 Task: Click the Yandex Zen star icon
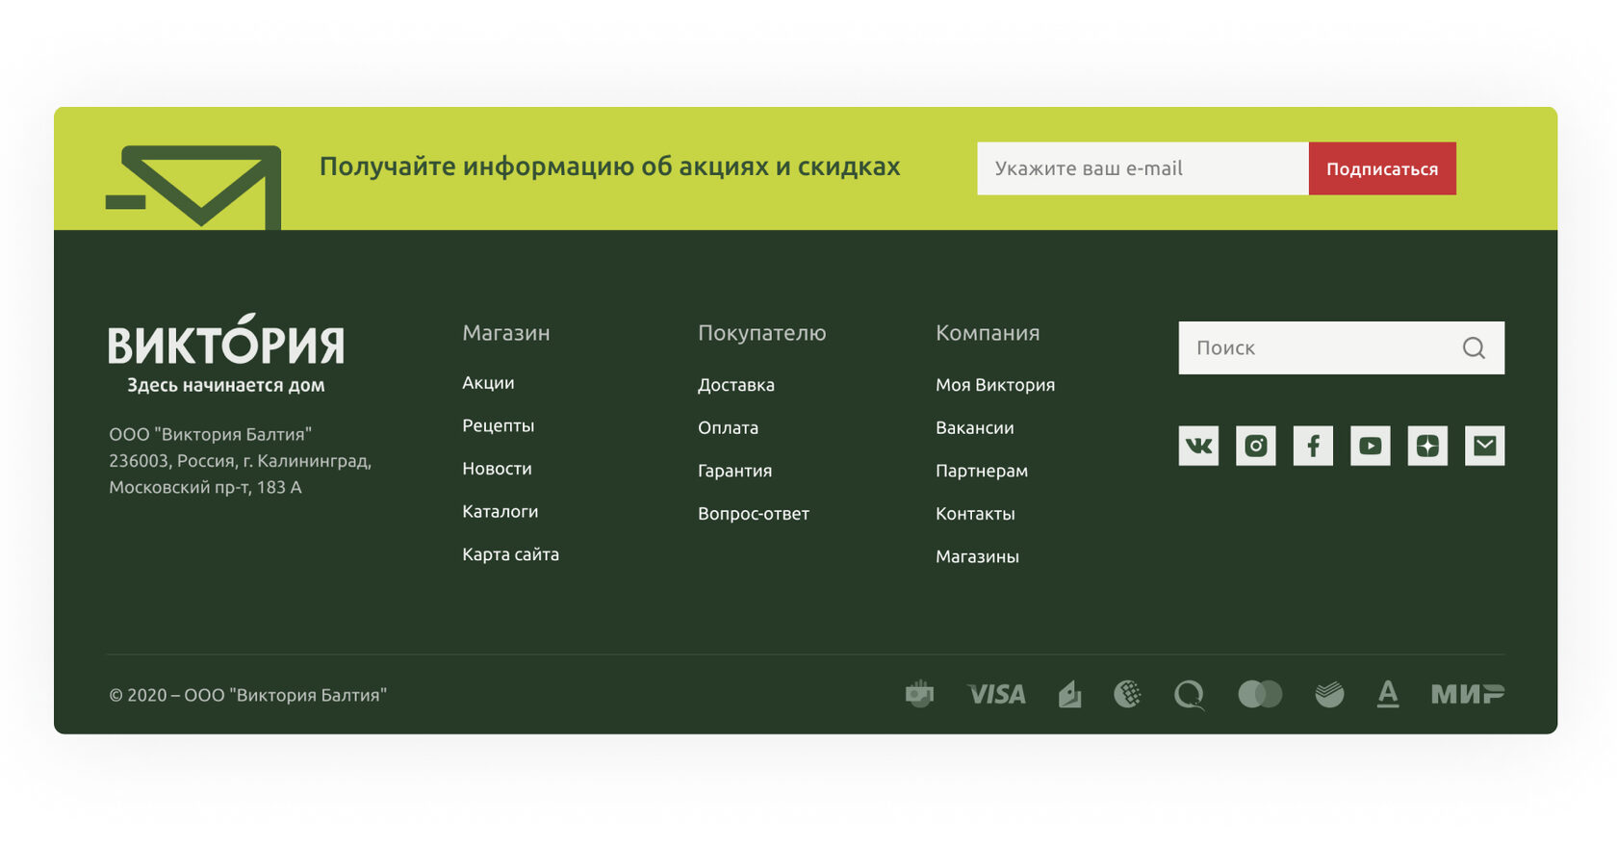point(1427,446)
